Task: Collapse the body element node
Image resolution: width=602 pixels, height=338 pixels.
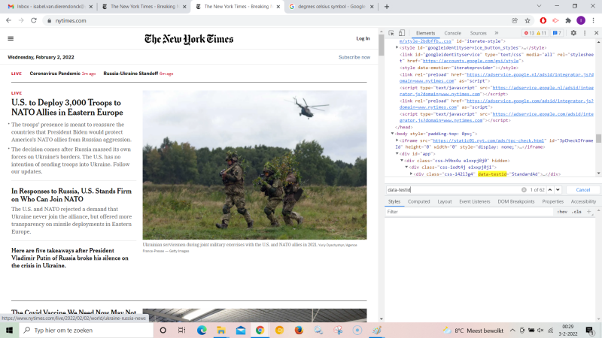Action: pos(392,134)
